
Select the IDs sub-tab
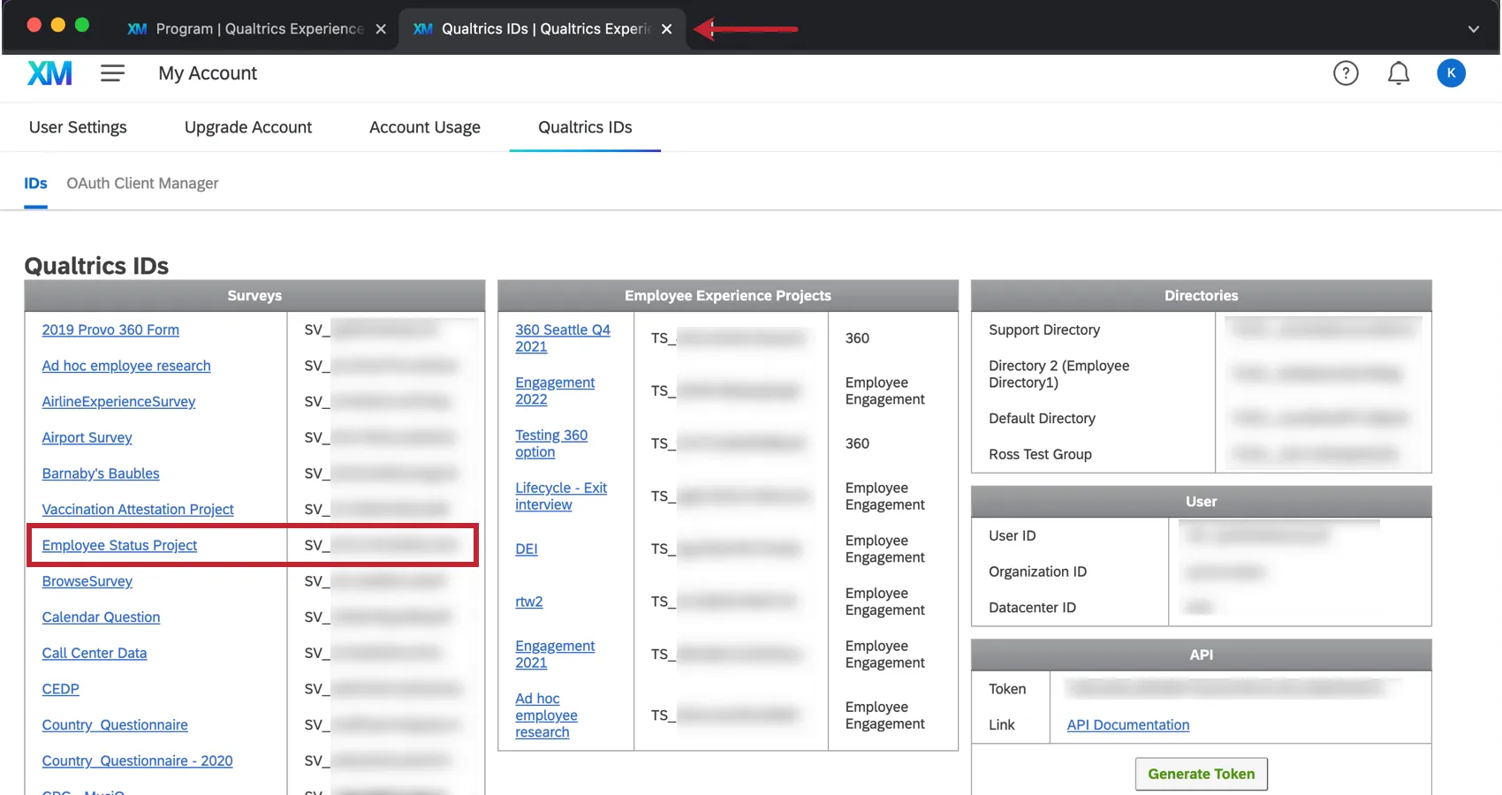pos(35,183)
